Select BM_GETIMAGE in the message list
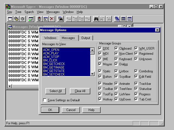 tap(54, 67)
